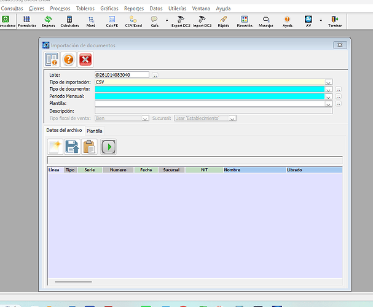Expand the arrow next to AV
The height and width of the screenshot is (307, 373).
coord(321,20)
